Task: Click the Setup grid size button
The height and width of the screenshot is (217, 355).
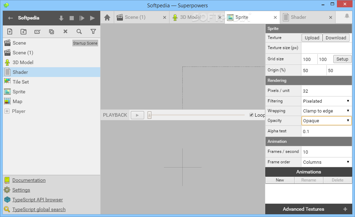Action: click(342, 59)
